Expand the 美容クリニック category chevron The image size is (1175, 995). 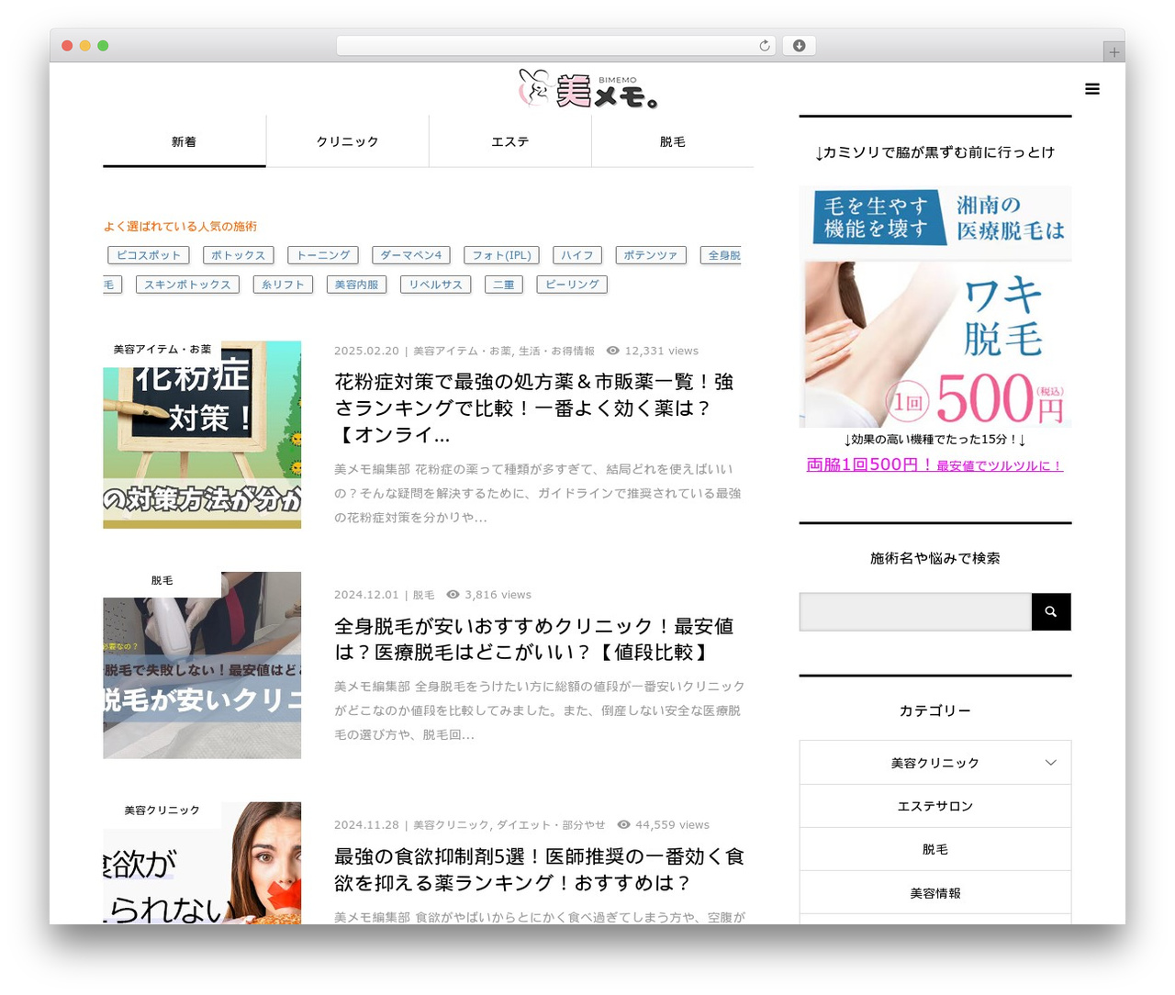coord(1051,763)
